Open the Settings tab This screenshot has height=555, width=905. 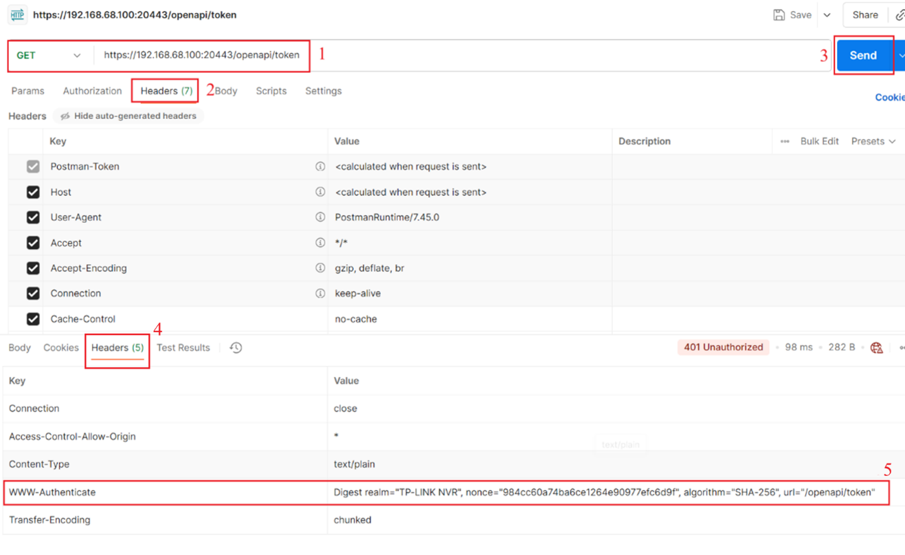pos(323,91)
